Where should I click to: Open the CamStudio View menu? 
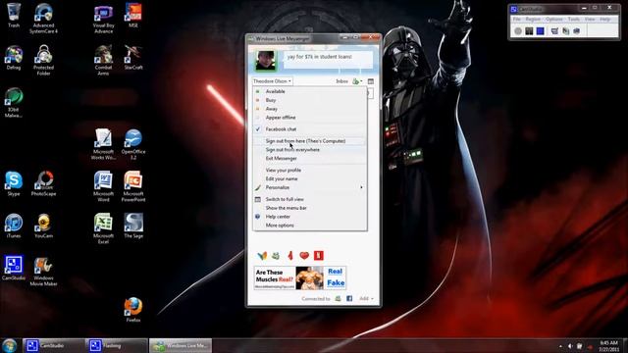click(x=590, y=19)
